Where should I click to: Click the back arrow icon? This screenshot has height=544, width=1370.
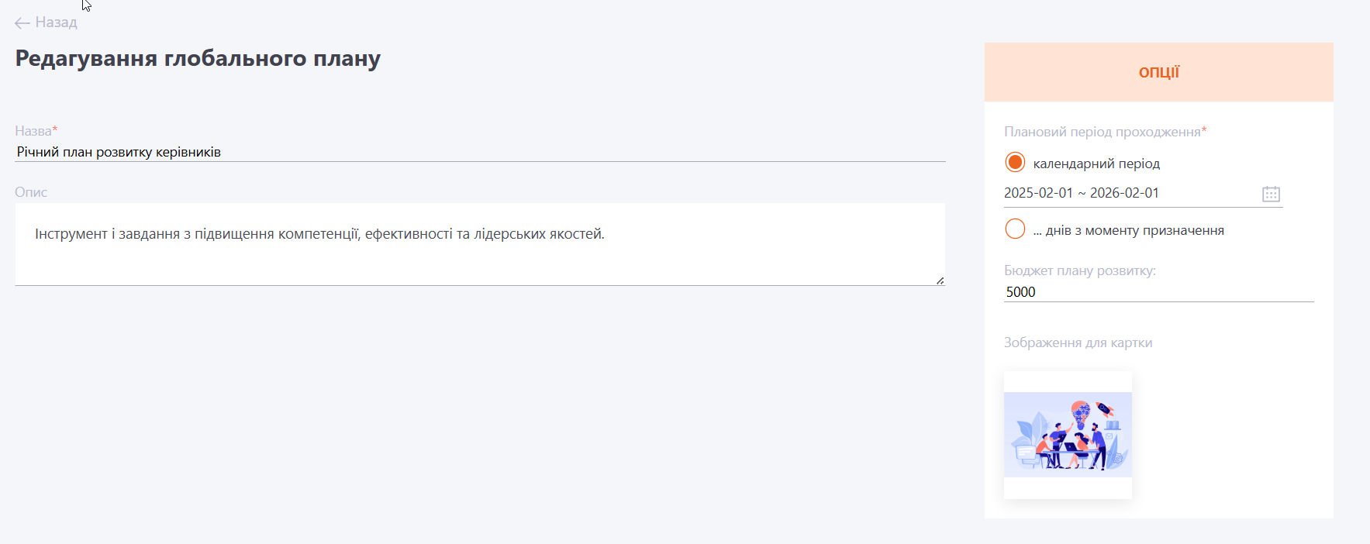[x=22, y=23]
